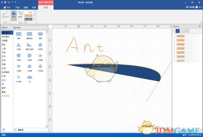Pick the rectangle shape
The image size is (203, 137).
pyautogui.click(x=19, y=34)
